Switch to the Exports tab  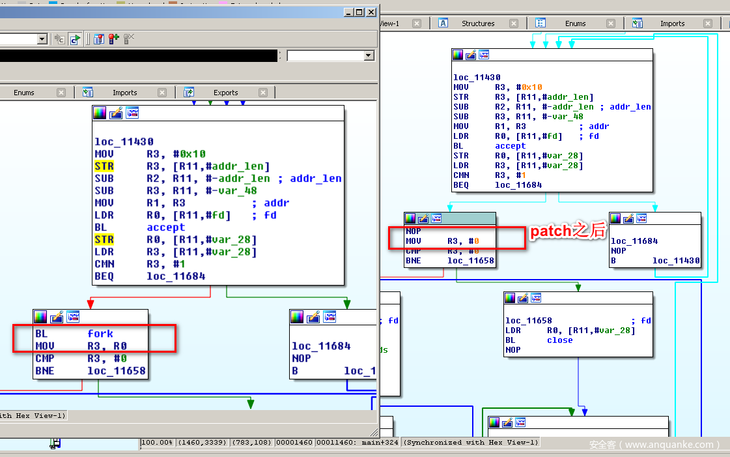coord(225,93)
